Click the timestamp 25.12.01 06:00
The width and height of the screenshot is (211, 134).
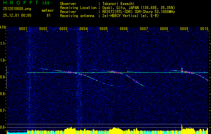17,15
